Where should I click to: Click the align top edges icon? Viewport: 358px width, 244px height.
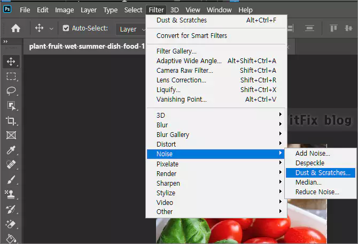(333, 28)
